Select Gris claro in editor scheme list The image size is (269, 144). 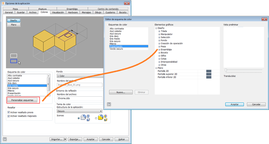[x=114, y=36]
